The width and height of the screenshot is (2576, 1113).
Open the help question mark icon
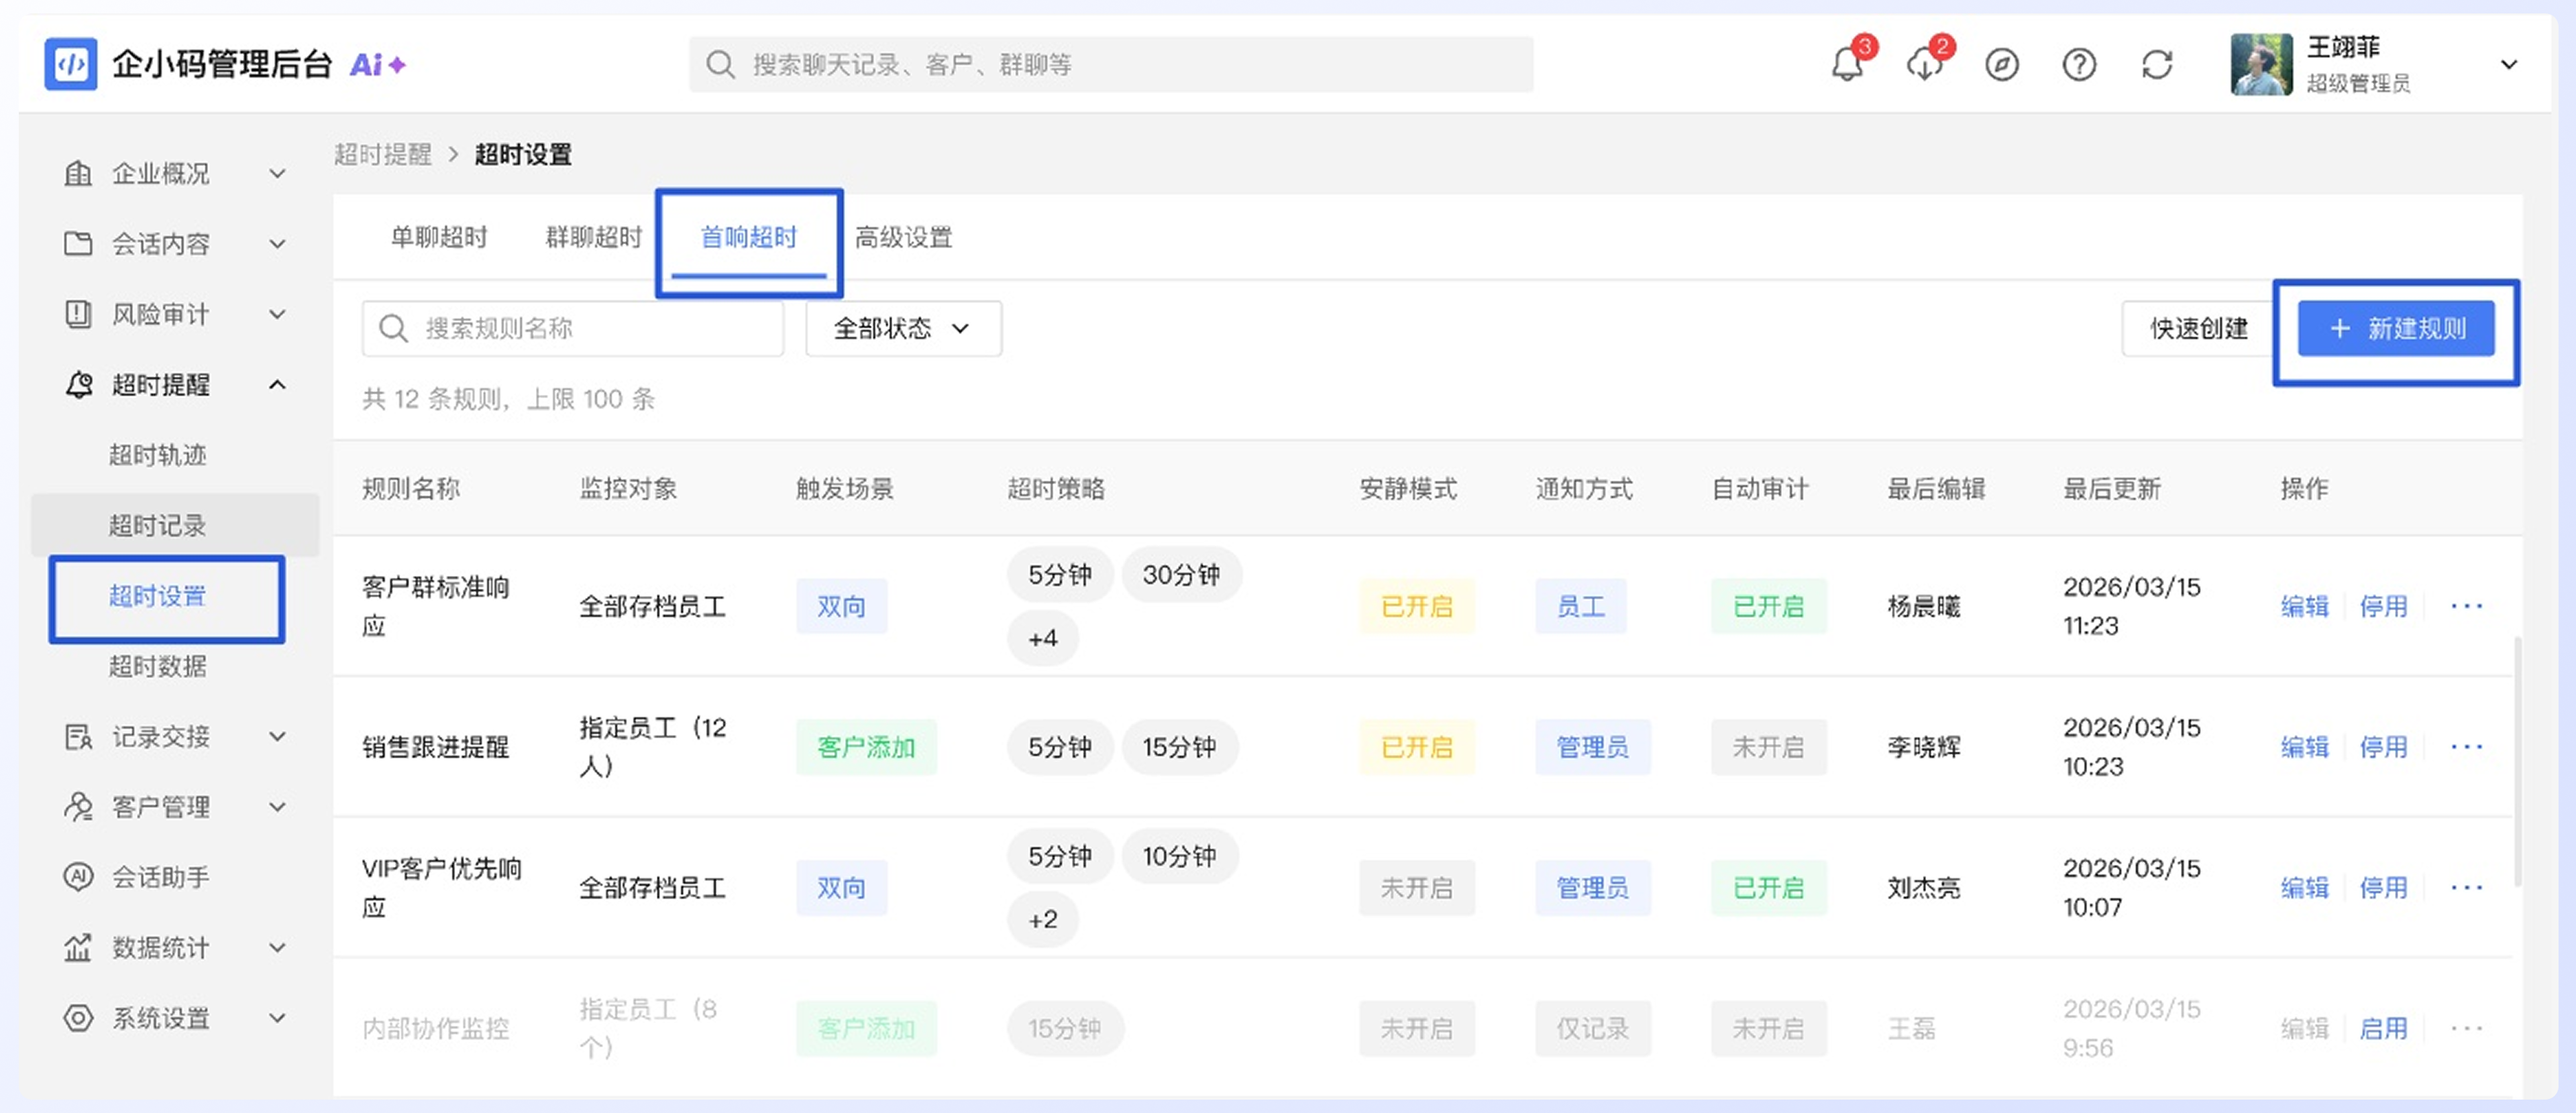(x=2079, y=65)
